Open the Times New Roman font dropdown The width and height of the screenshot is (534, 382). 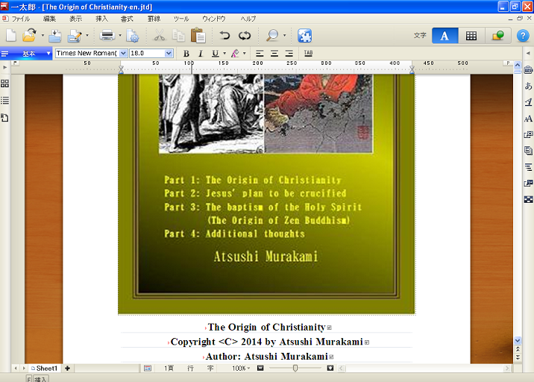click(123, 54)
